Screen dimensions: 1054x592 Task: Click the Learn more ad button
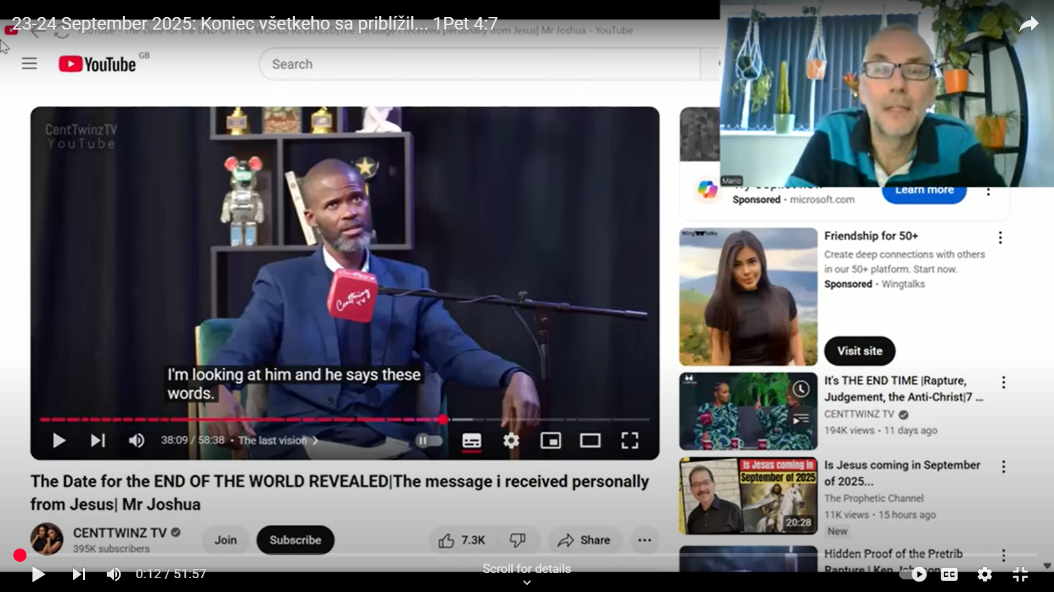(924, 192)
